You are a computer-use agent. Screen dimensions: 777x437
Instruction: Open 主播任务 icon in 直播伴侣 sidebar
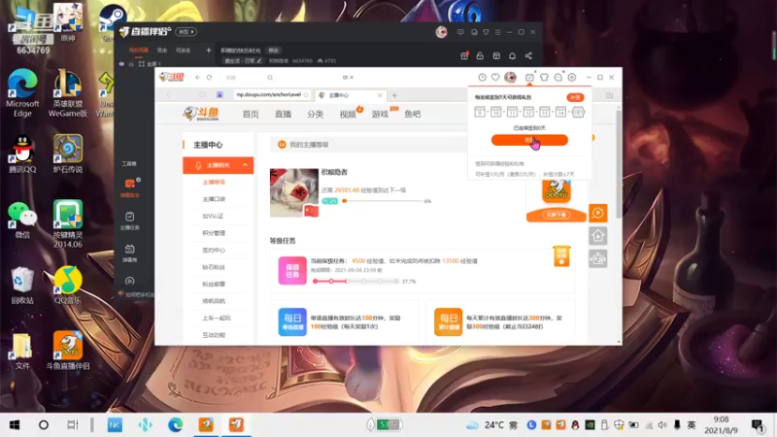[x=130, y=220]
